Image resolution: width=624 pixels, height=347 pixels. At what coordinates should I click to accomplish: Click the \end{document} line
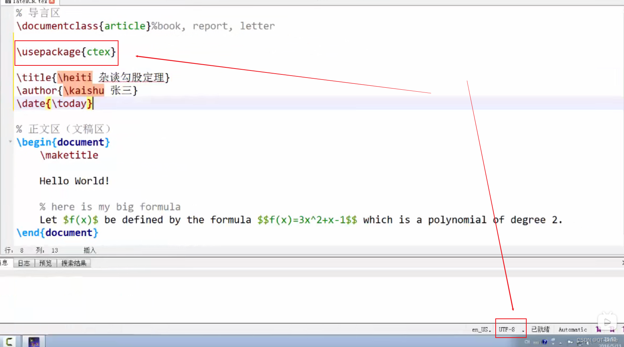click(57, 233)
